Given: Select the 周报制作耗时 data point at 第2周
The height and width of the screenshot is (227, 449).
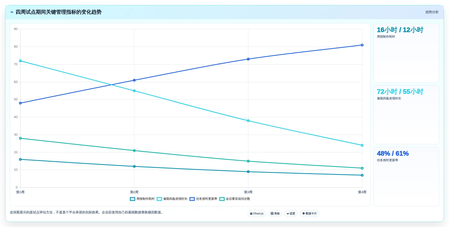Looking at the screenshot, I should click(134, 166).
